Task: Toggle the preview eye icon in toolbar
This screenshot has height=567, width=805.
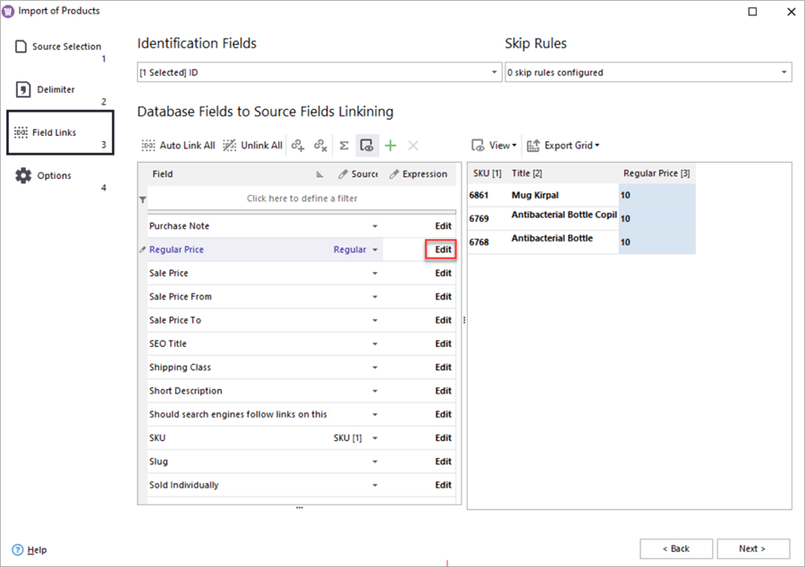Action: (x=366, y=145)
